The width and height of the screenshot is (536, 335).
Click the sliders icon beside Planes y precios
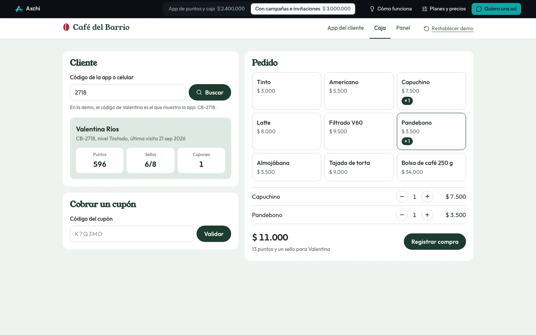(424, 9)
